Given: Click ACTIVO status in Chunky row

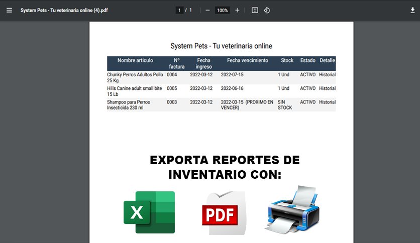Looking at the screenshot, I should tap(308, 75).
